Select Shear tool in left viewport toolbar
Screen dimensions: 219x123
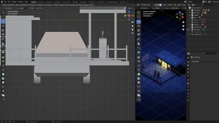(3, 95)
